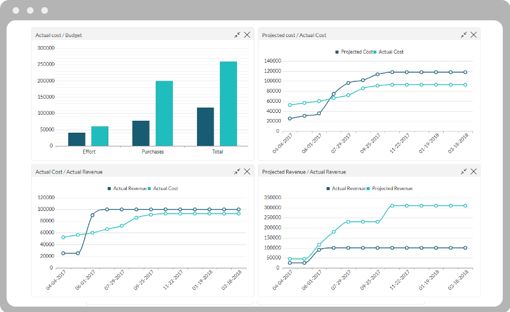Click the dark blue Total bar
The height and width of the screenshot is (312, 510).
tap(205, 126)
